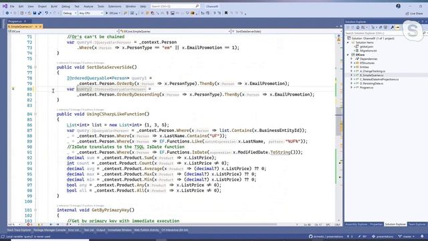Open the Debug menu
The image size is (428, 241).
(x=66, y=6)
